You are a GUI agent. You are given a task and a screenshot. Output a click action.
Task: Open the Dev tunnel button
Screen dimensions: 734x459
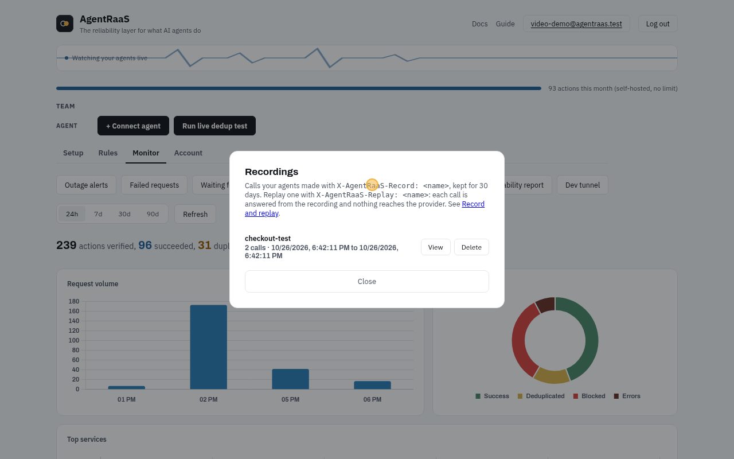[x=583, y=185]
